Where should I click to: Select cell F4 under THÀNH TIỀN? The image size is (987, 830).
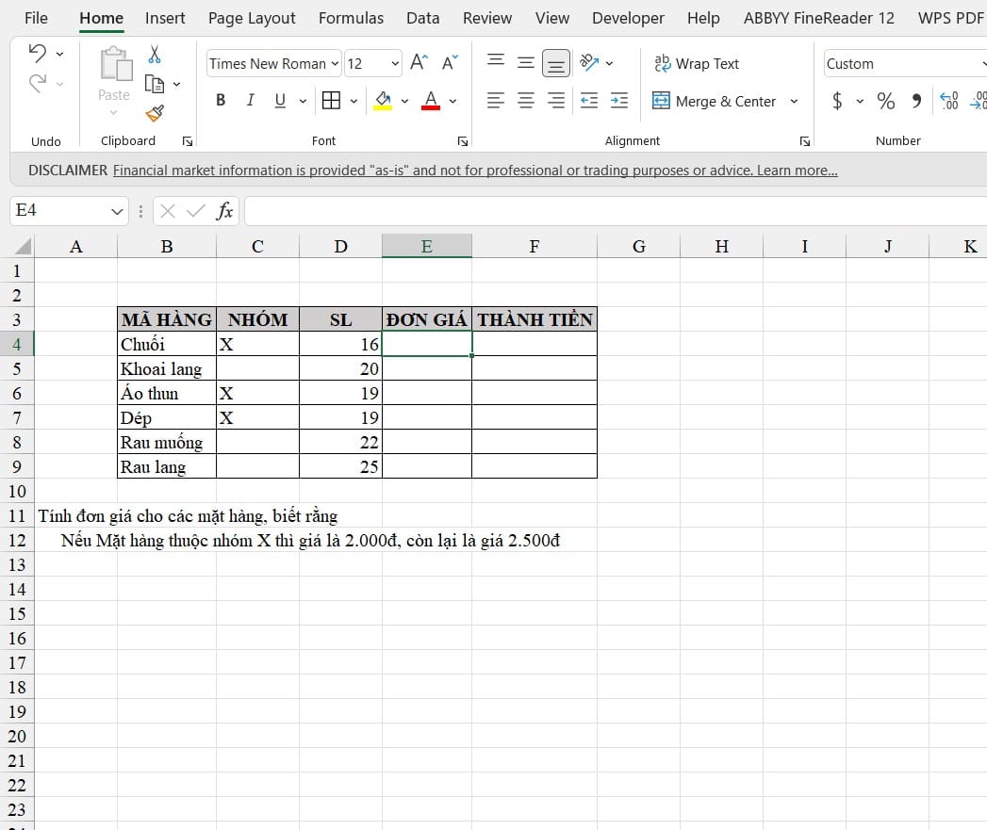534,344
